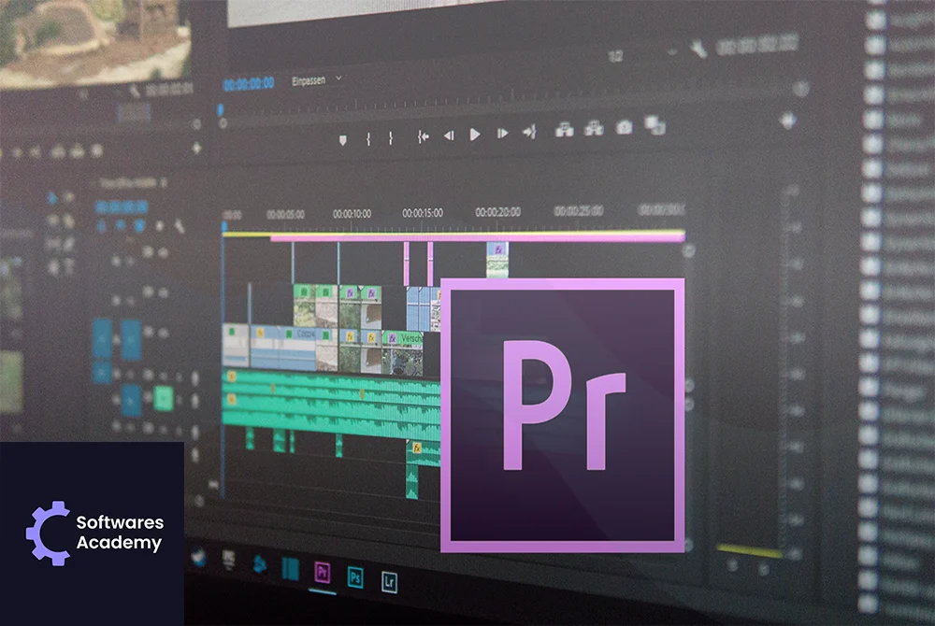Toggle the blue video source patch box
The height and width of the screenshot is (626, 935).
(x=102, y=339)
